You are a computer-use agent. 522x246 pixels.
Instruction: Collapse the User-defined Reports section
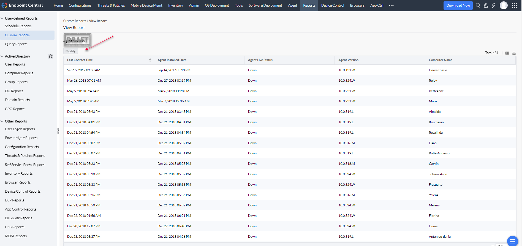coord(2,18)
